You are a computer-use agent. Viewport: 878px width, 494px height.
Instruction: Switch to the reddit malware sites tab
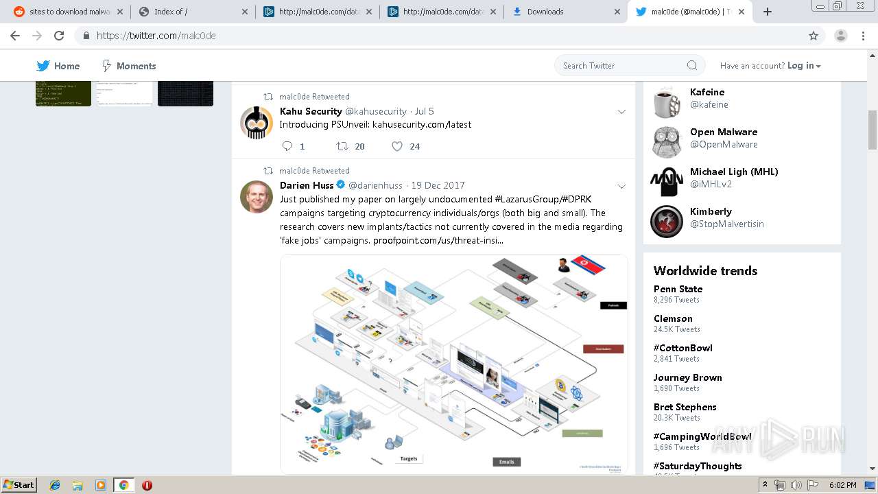[x=69, y=12]
